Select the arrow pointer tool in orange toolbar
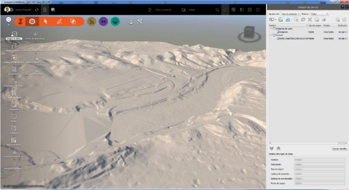 (46, 22)
